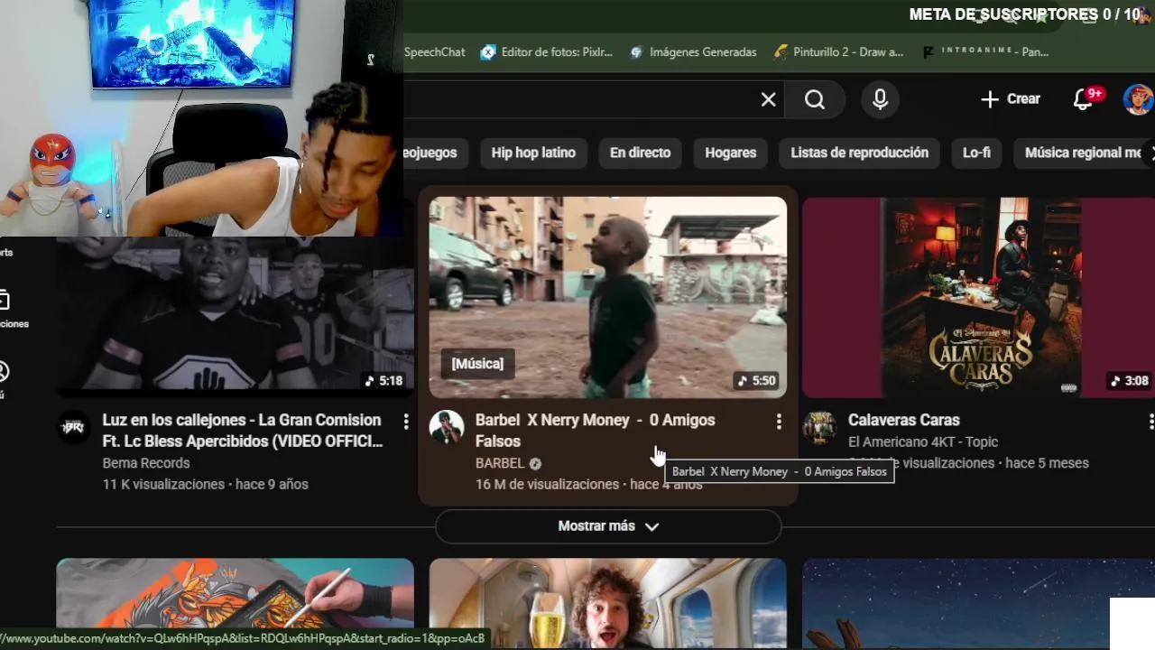This screenshot has width=1155, height=650.
Task: Visit El Americano 4KT - Topic channel
Action: [x=923, y=441]
